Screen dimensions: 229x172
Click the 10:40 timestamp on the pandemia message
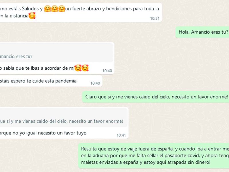coord(95,83)
